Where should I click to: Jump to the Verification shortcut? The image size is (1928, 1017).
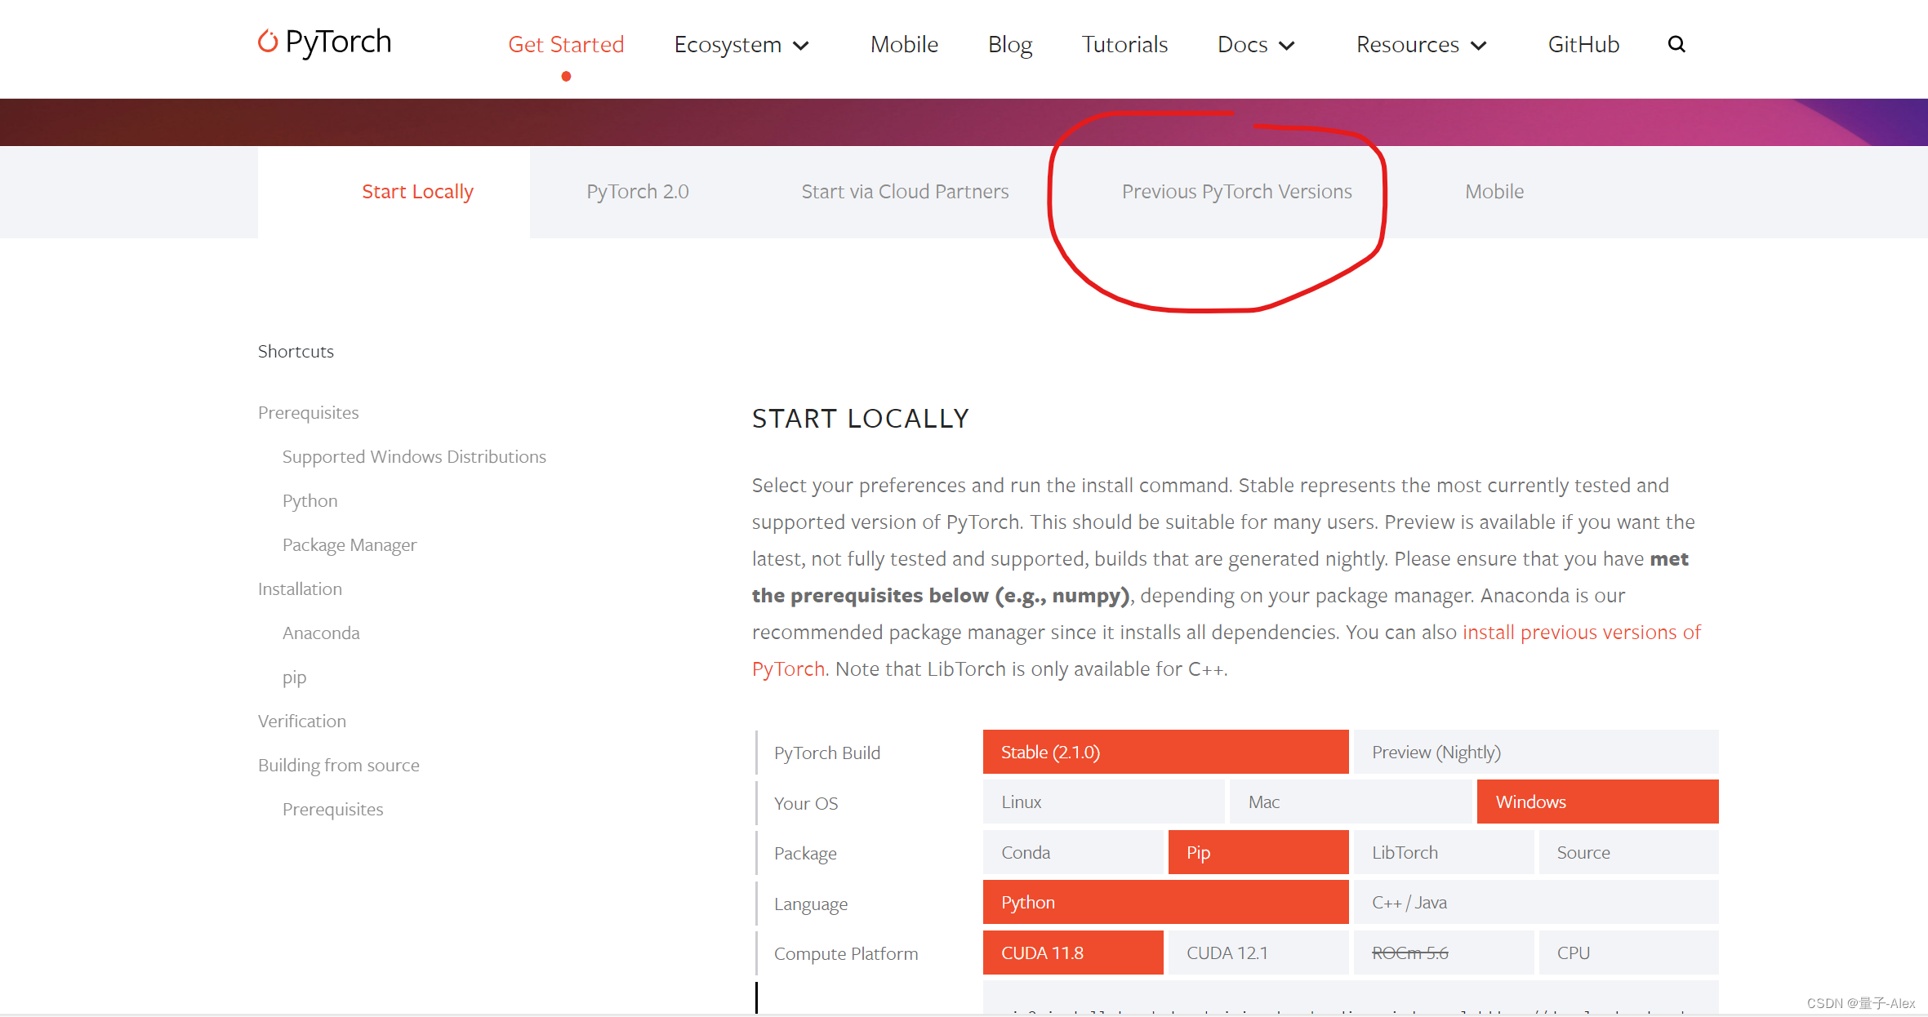pyautogui.click(x=302, y=722)
